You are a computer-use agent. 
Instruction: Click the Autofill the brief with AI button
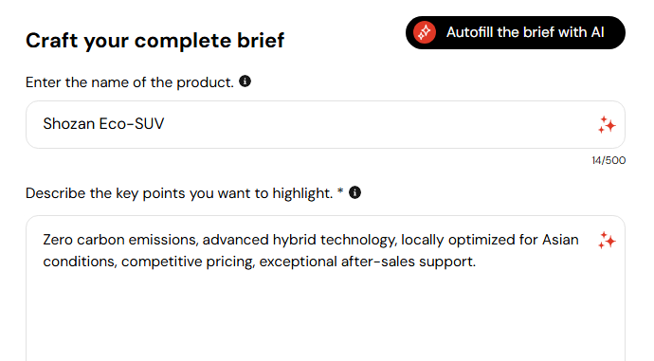[515, 32]
